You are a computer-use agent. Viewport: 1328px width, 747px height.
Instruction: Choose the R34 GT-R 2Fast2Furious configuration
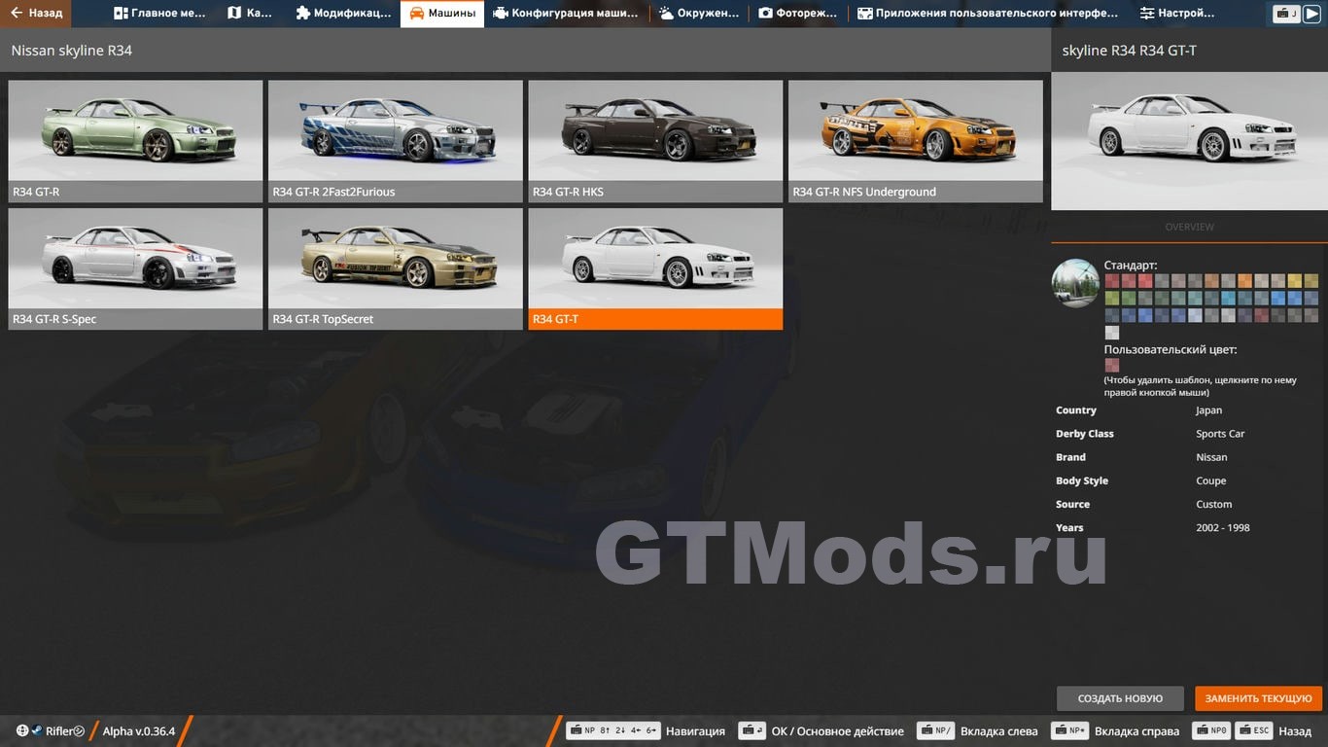pos(396,141)
